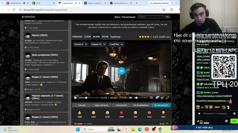Viewport: 238px width, 133px height.
Task: Select the ACDN player tab
Action: pos(96,37)
